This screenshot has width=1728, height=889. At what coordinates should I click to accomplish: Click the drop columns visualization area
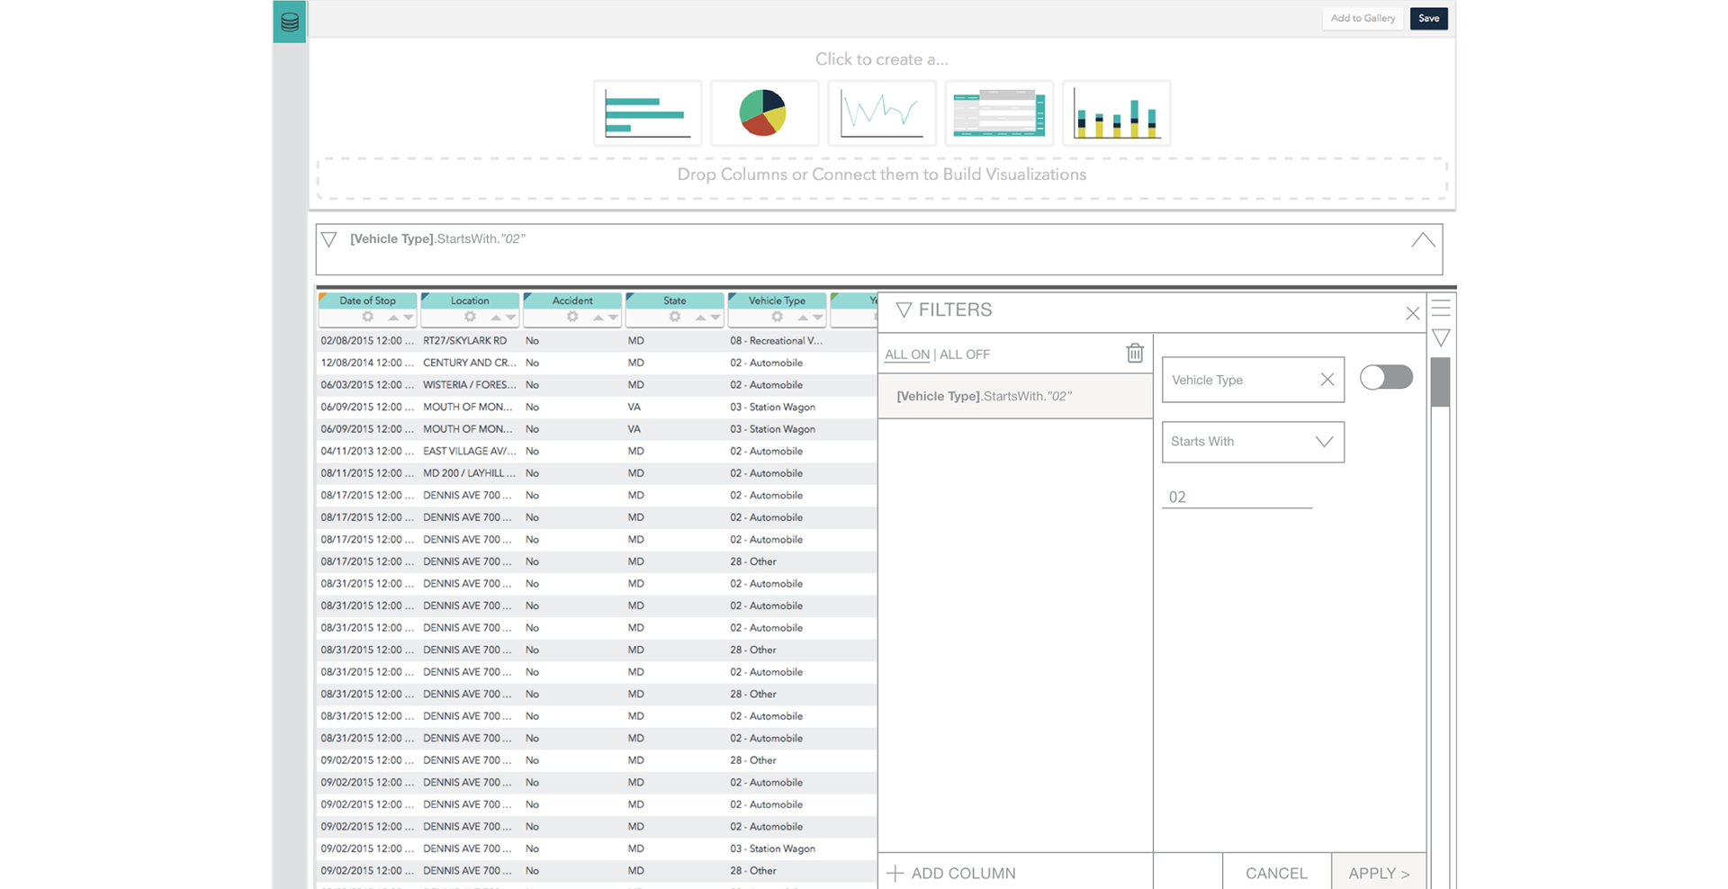882,178
